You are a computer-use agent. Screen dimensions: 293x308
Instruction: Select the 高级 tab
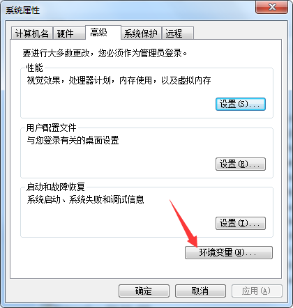103,32
